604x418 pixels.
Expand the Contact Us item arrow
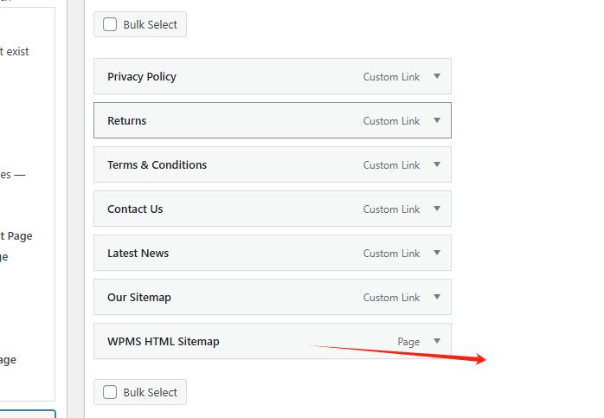coord(437,209)
